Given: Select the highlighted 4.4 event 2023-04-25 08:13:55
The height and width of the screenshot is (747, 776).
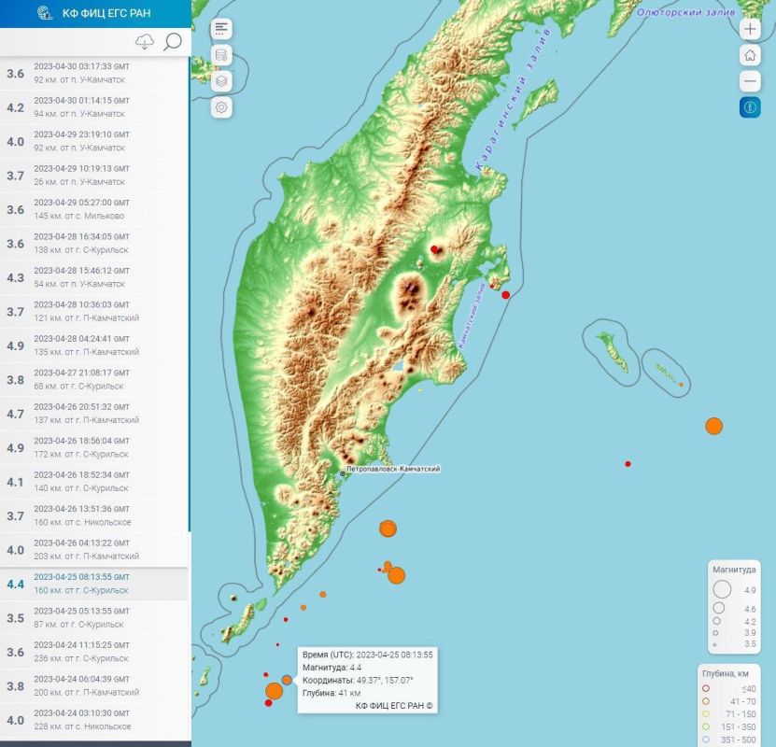Looking at the screenshot, I should point(94,585).
